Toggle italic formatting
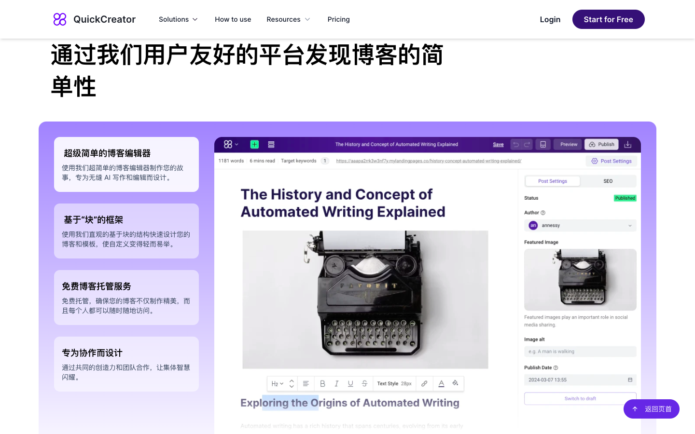 336,384
